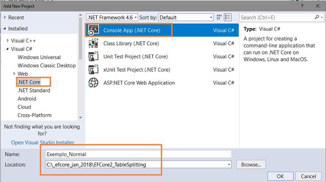Select the Class Library (.NET Core) icon

coord(93,43)
